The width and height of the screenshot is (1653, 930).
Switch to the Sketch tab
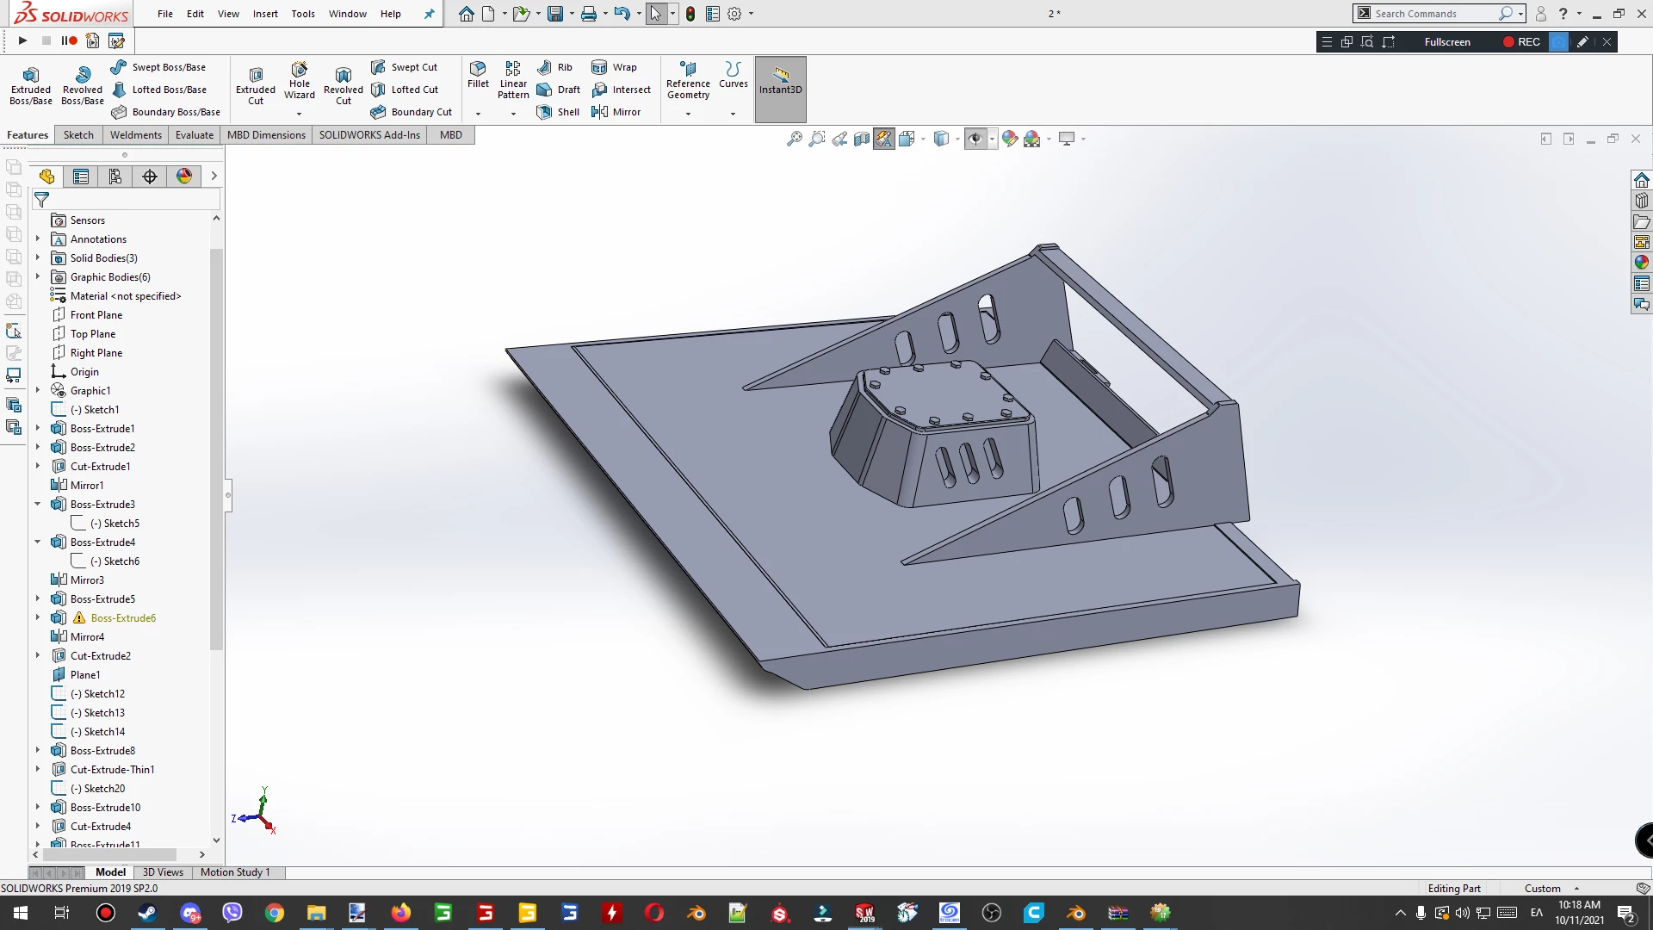[x=78, y=135]
